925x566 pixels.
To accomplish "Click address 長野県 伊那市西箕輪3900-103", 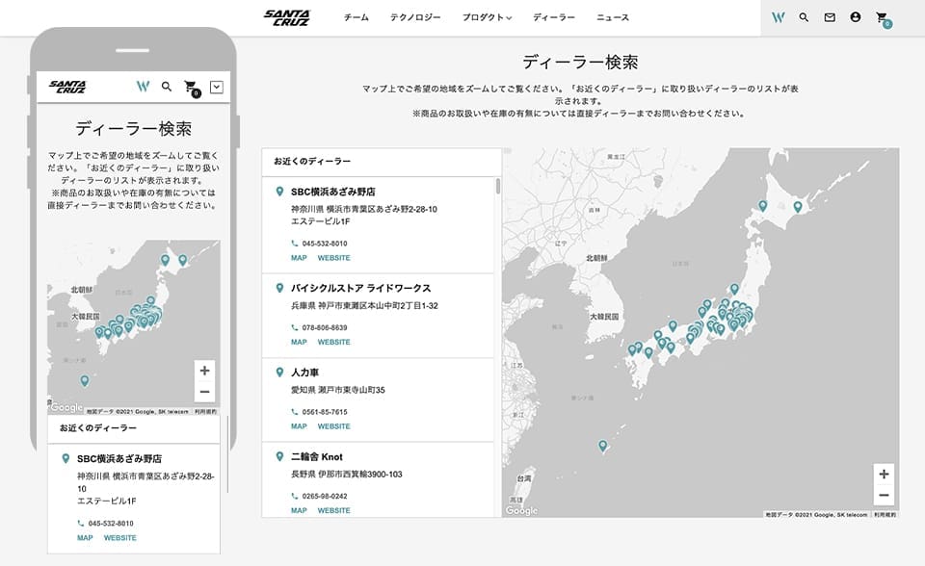I will (x=347, y=474).
